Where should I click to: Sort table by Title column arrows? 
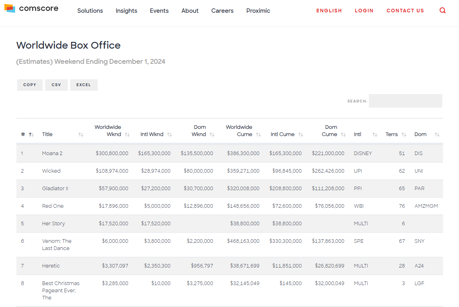[x=81, y=135]
